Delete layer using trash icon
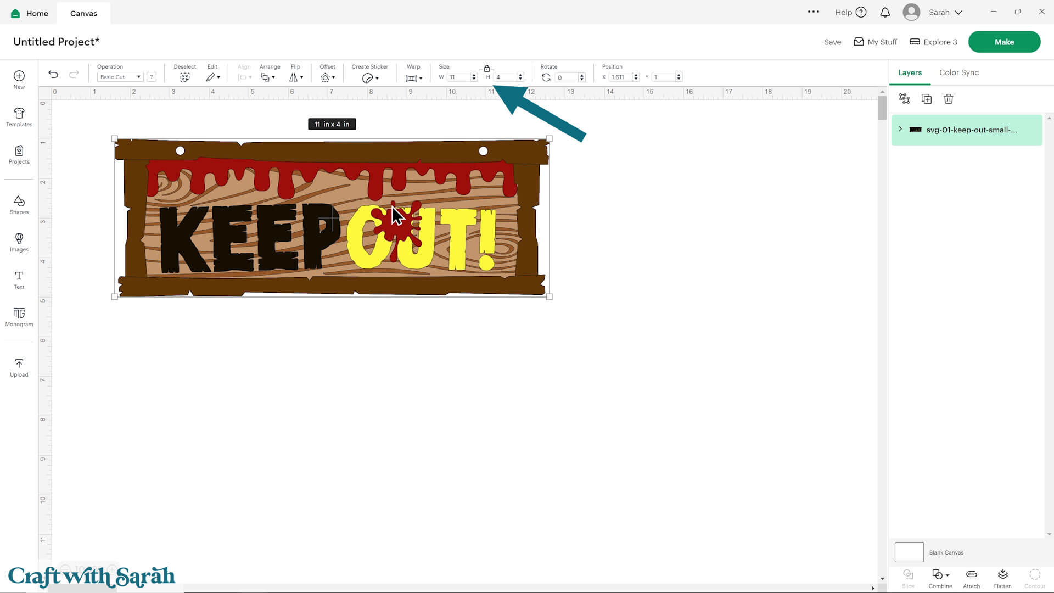The width and height of the screenshot is (1054, 593). click(x=948, y=99)
